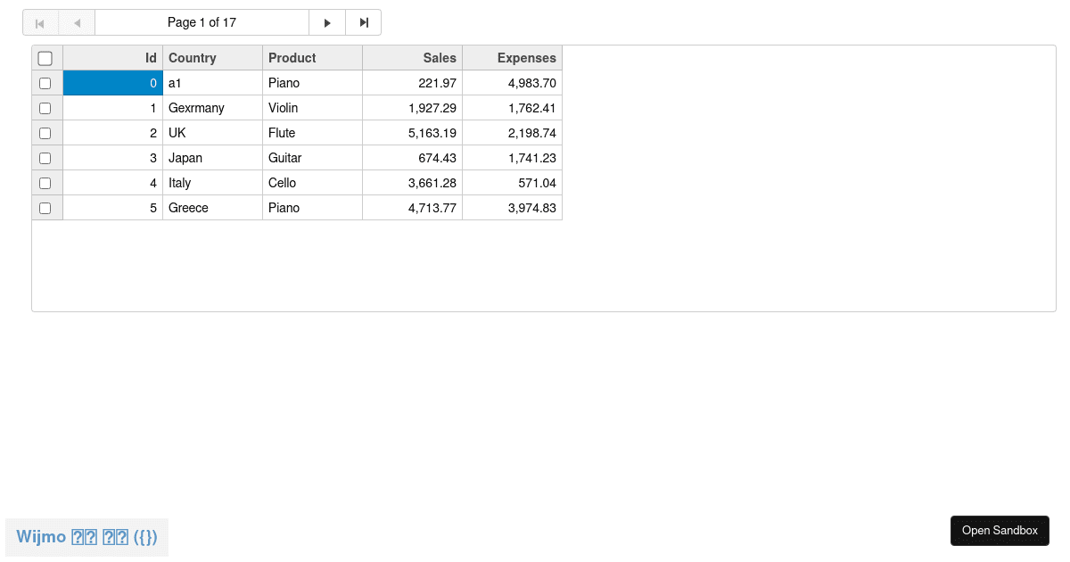The width and height of the screenshot is (1070, 562).
Task: Click the Open Sandbox button
Action: tap(1000, 530)
